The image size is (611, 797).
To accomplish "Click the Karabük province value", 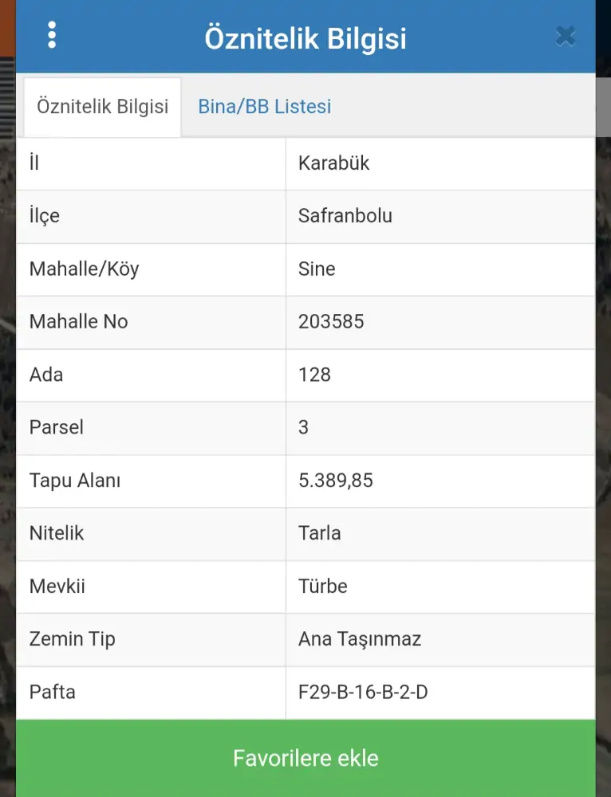I will (x=333, y=163).
